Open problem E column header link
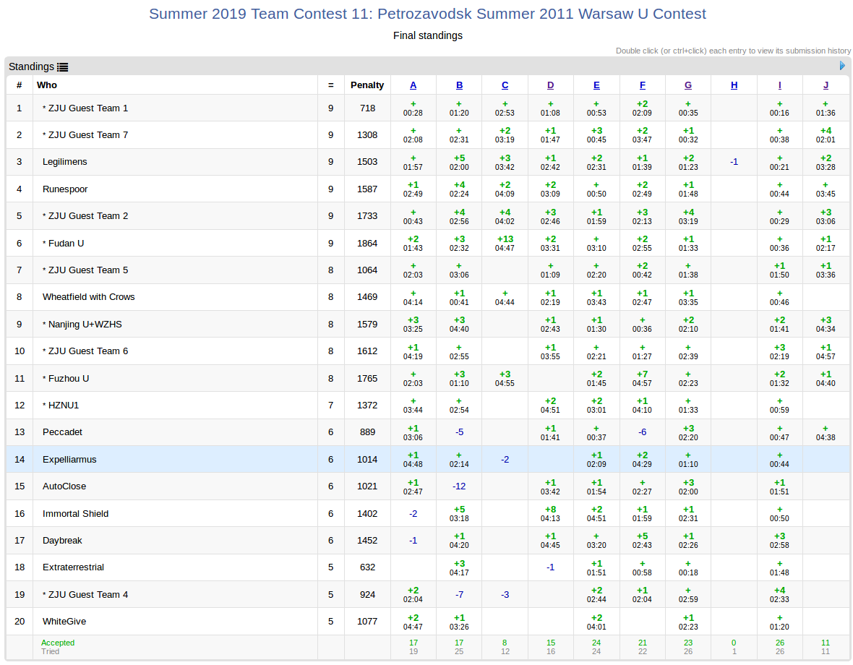Image resolution: width=853 pixels, height=665 pixels. (596, 85)
